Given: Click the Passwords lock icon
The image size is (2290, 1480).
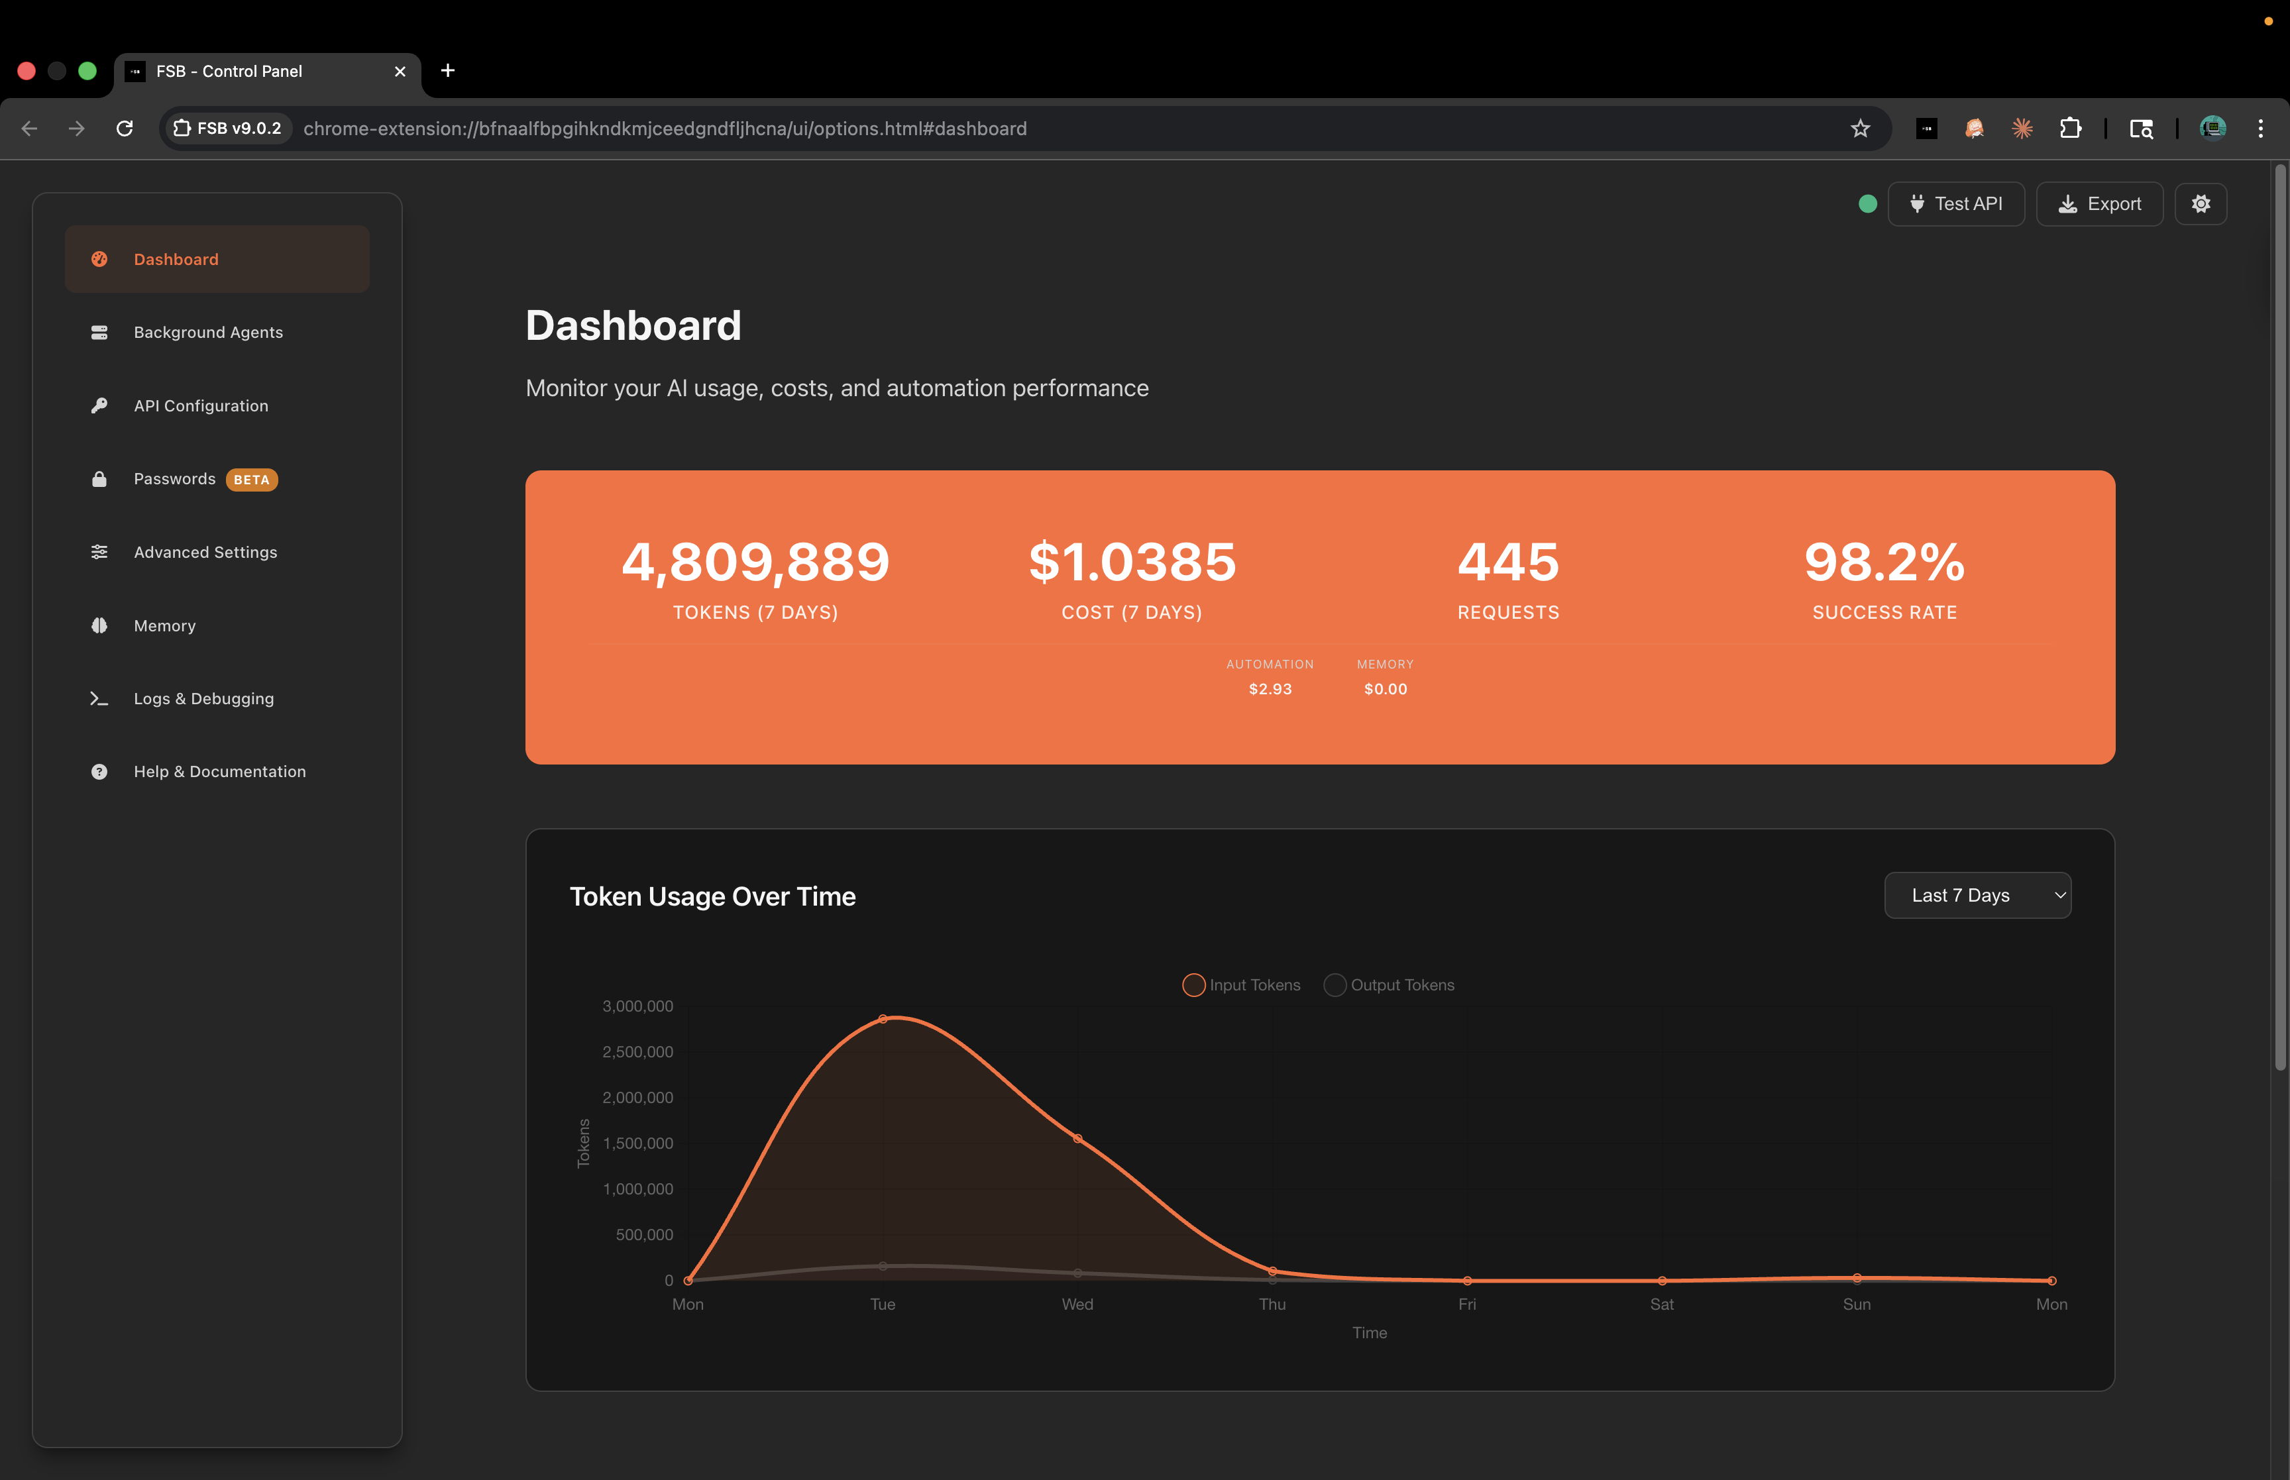Looking at the screenshot, I should [99, 478].
